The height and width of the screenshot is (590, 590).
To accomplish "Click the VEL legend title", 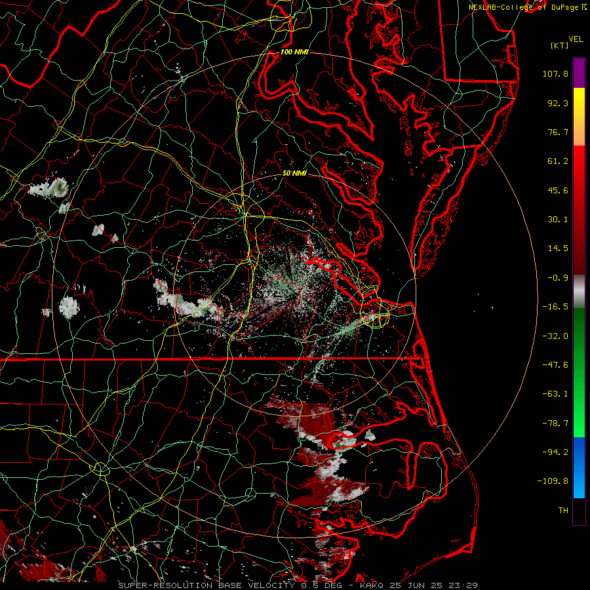I will pyautogui.click(x=576, y=39).
